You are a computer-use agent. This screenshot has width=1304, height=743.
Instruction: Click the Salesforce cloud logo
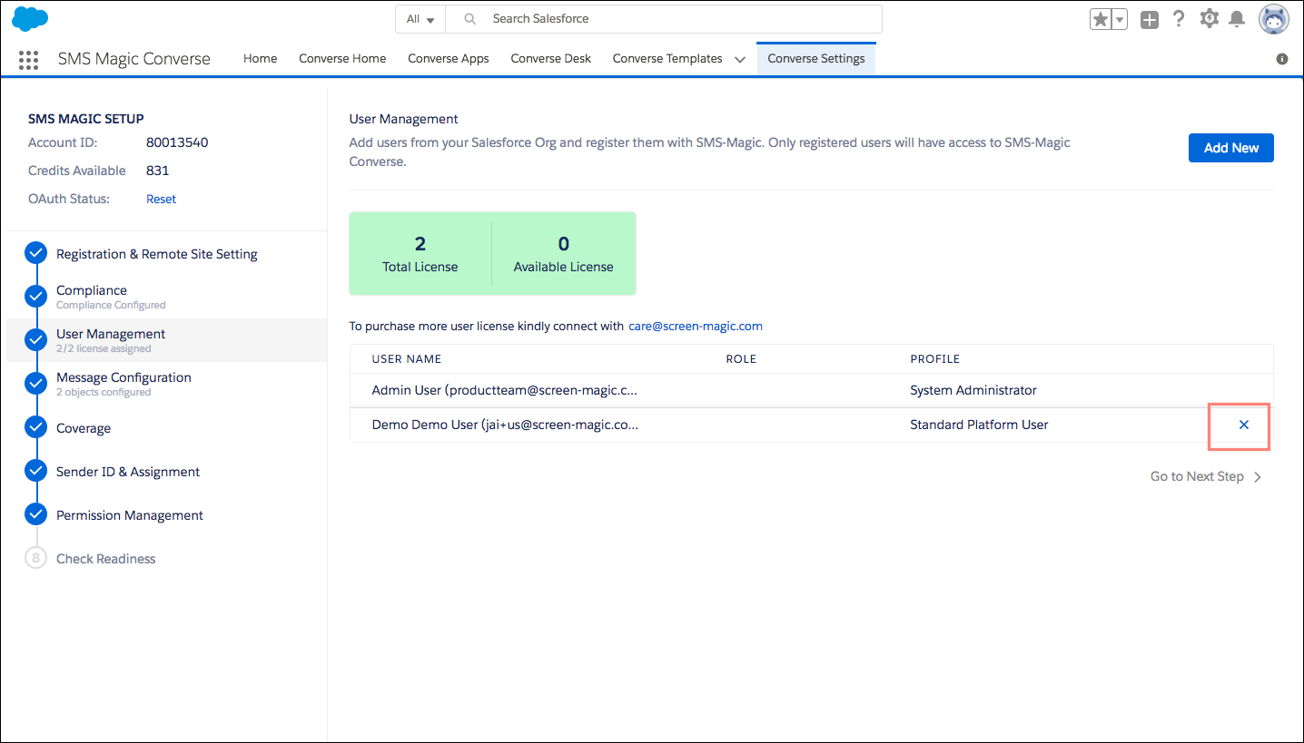pyautogui.click(x=30, y=18)
